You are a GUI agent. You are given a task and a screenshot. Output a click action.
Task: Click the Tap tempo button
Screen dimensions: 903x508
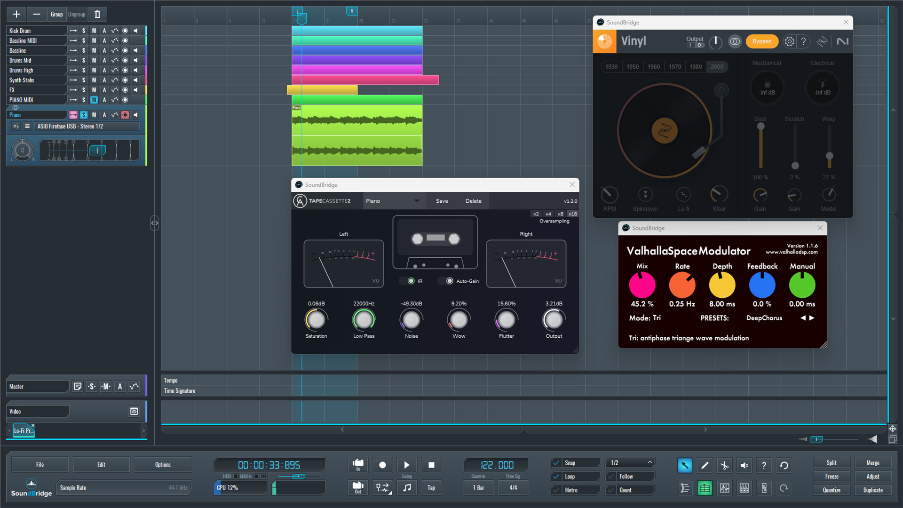(431, 487)
